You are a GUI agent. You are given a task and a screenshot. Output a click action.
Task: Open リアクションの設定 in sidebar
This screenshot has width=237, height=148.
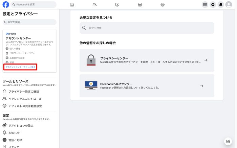coord(21,125)
